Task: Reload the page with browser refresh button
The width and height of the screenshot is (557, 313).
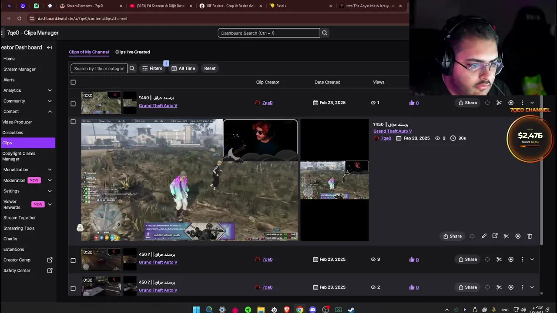Action: click(19, 18)
